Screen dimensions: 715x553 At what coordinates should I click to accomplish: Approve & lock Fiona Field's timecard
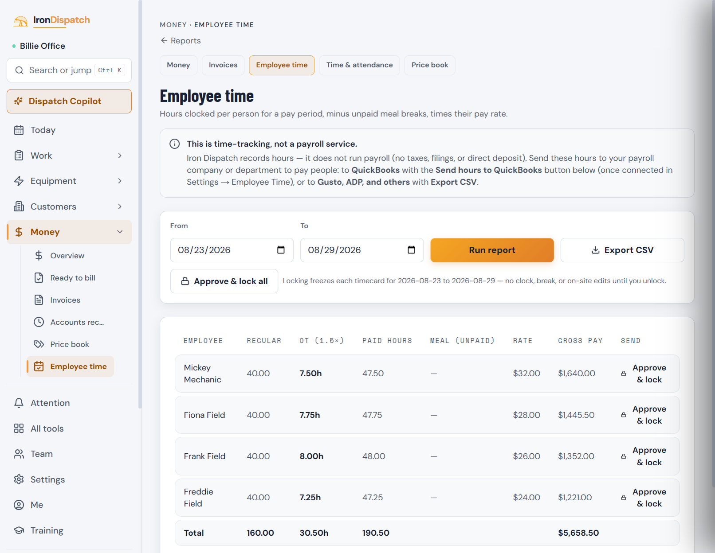tap(644, 415)
